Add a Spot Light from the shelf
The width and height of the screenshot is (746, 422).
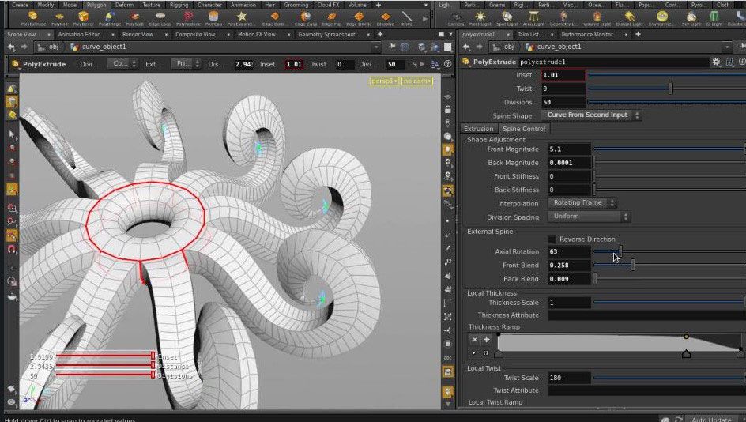coord(507,19)
